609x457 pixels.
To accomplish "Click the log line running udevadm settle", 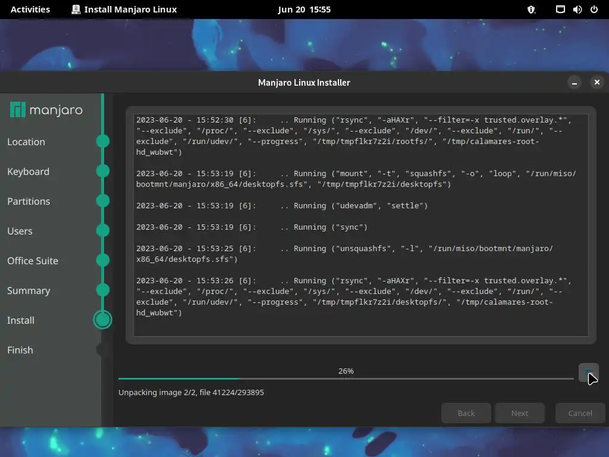I will click(x=281, y=205).
